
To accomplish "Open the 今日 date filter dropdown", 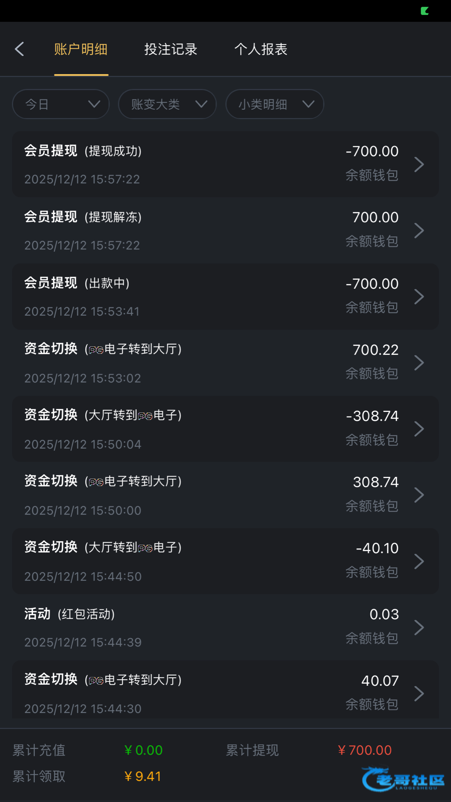I will coord(61,104).
